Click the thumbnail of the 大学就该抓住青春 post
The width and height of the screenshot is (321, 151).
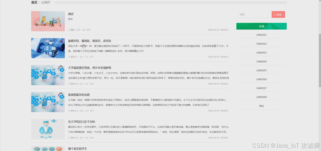coord(48,75)
